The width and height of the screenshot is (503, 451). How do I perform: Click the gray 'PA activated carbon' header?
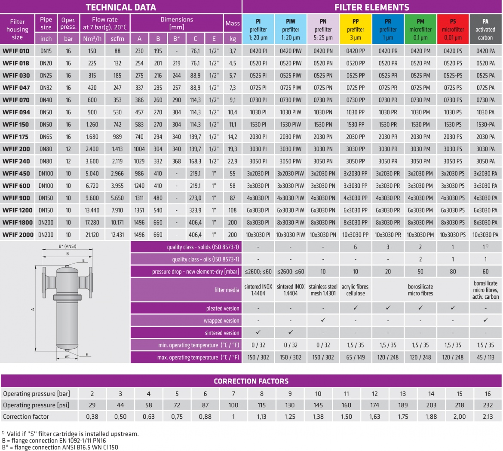[485, 29]
